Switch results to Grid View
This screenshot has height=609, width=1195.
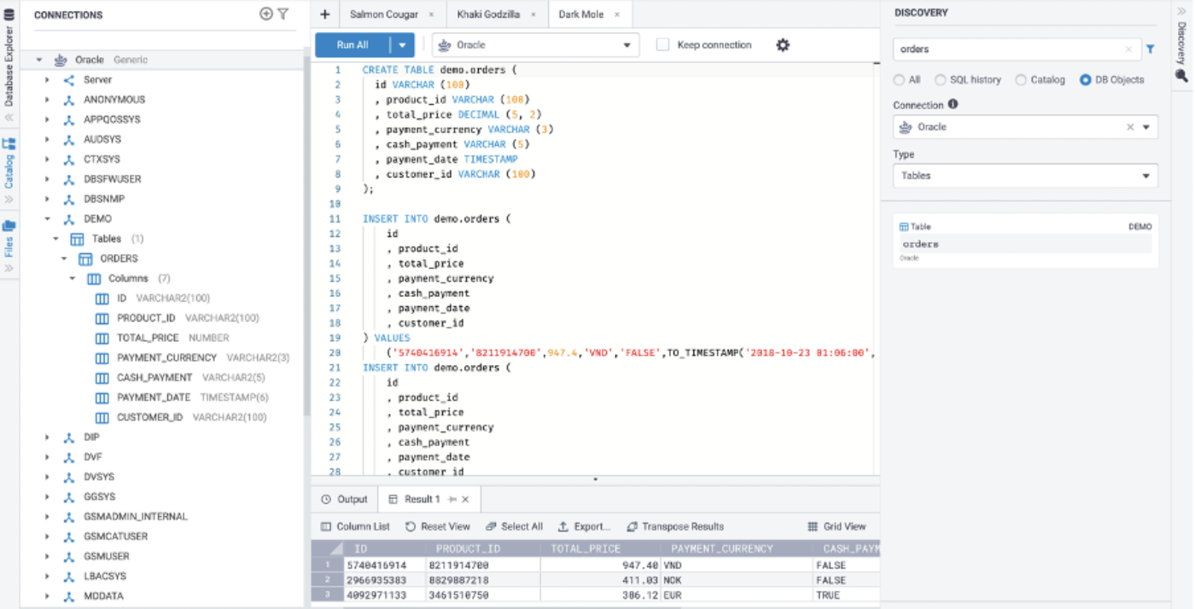pos(836,526)
